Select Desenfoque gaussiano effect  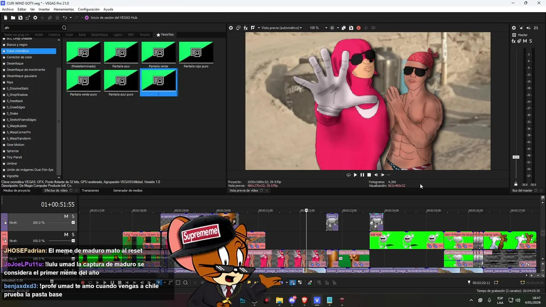[x=22, y=76]
